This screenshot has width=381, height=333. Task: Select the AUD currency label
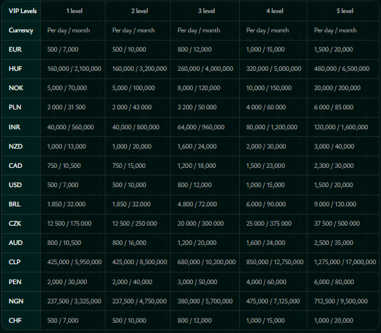16,243
